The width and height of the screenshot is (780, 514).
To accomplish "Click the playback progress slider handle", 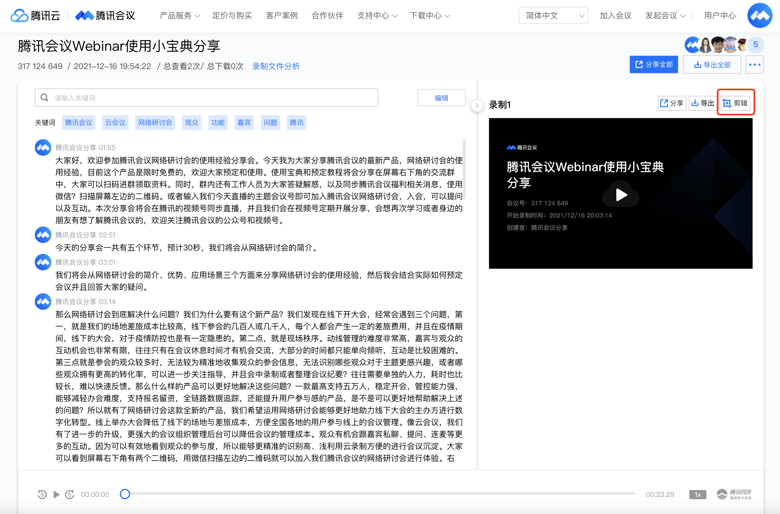I will pyautogui.click(x=125, y=494).
